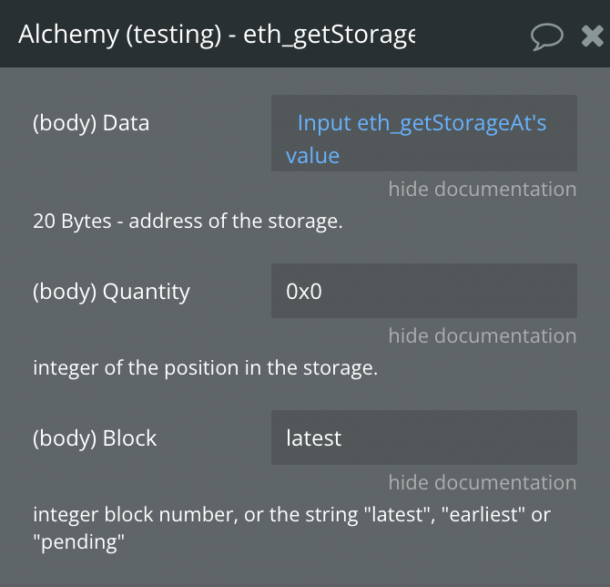Click the dark header bar beside title
This screenshot has height=587, width=610.
coord(473,35)
